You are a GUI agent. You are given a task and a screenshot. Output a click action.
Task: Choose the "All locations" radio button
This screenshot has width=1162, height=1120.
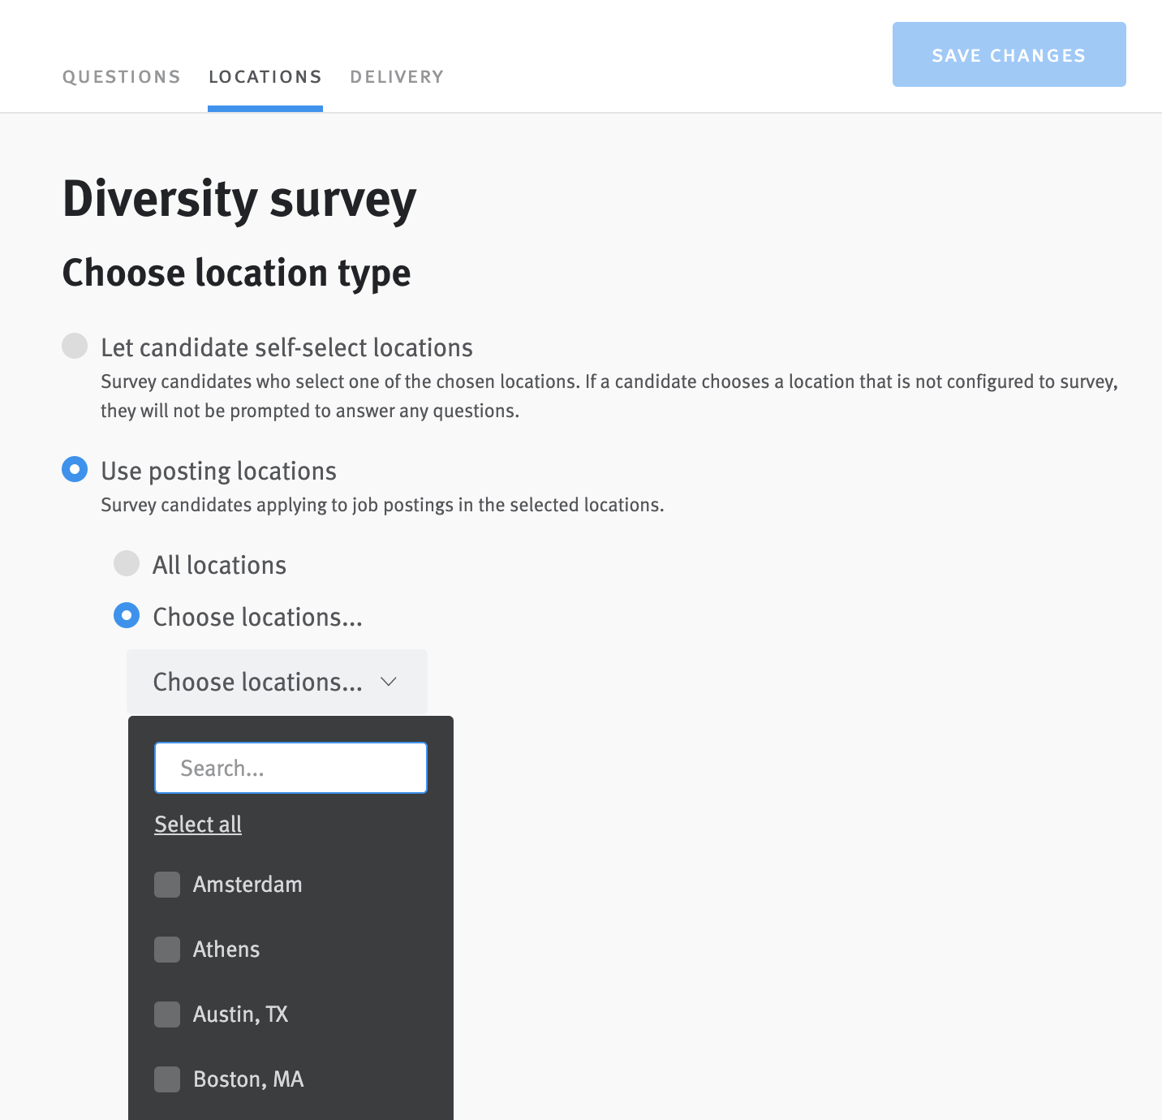pyautogui.click(x=127, y=563)
